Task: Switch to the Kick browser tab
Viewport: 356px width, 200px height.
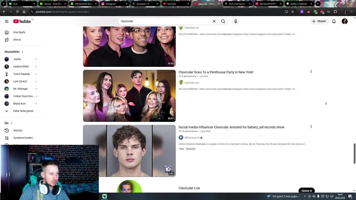Action: tap(22, 4)
